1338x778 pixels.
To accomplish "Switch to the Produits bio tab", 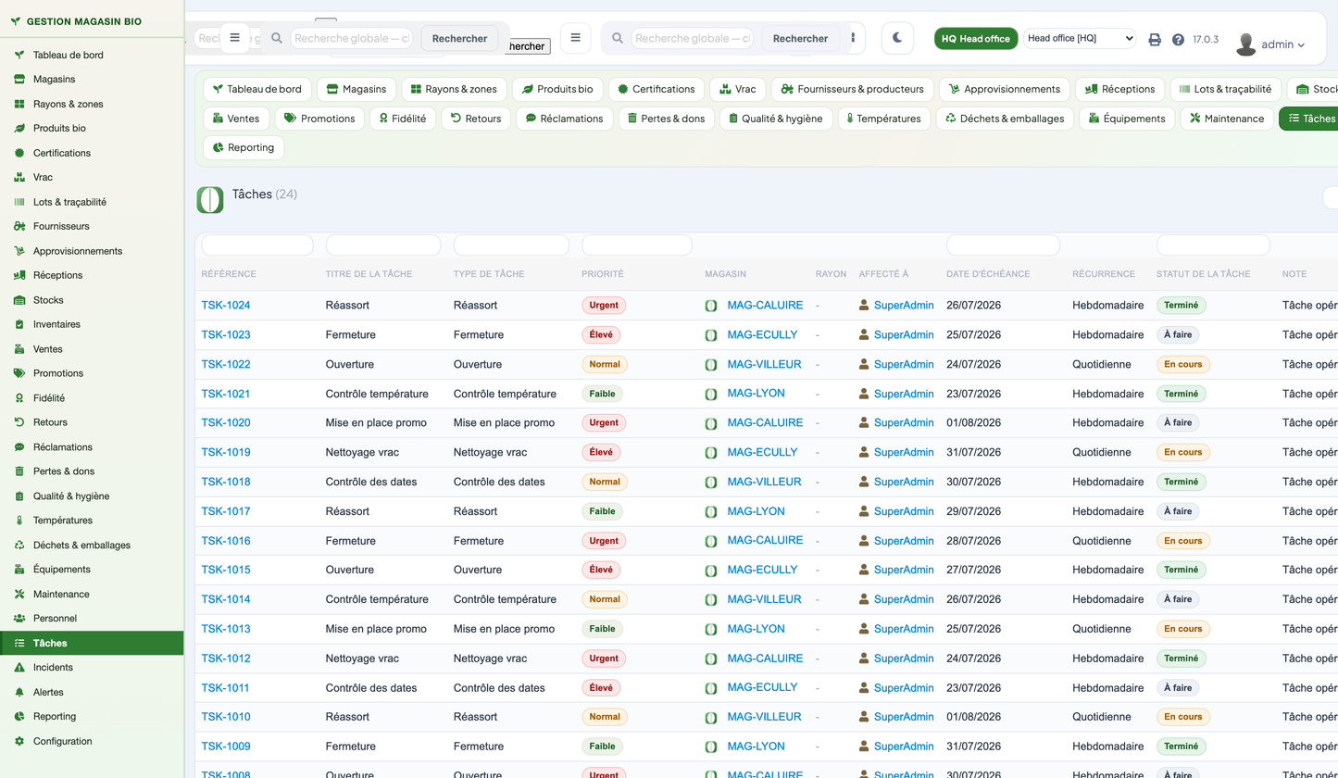I will pos(557,89).
